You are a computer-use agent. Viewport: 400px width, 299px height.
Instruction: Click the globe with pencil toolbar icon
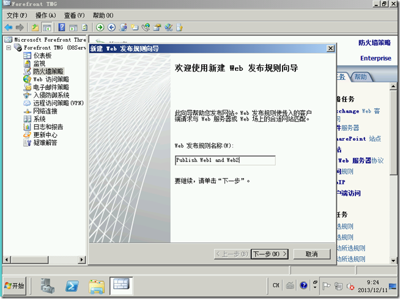[169, 28]
